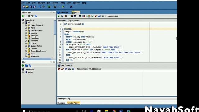
Task: Print Script Output with printer icon
Action: (69, 69)
